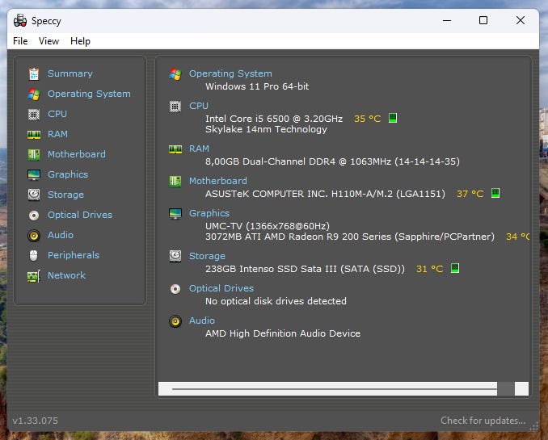Open the RAM heading link in summary
Screen dimensions: 548x440
tap(199, 149)
